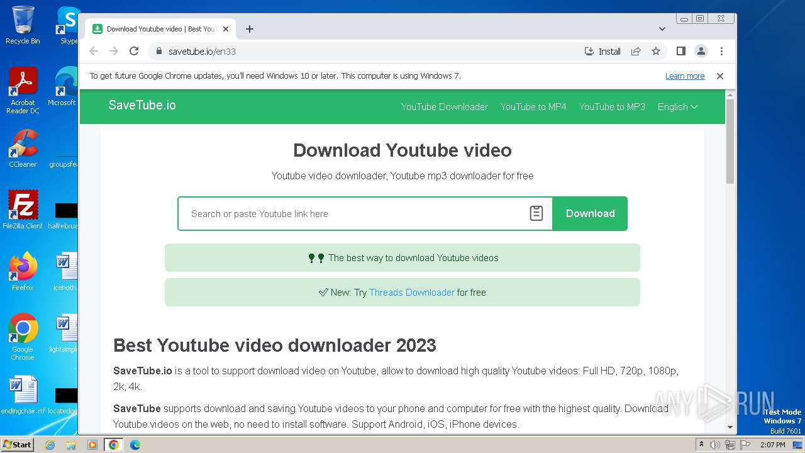Reload the SaveTube page
Screen dimensions: 805x453
[134, 52]
